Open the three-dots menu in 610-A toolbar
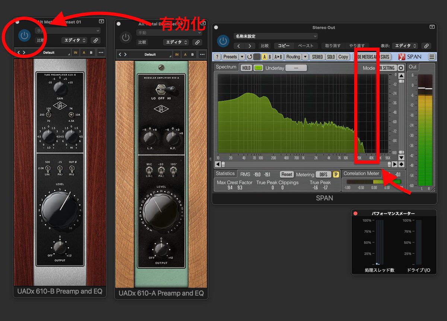447x321 pixels. coord(202,54)
